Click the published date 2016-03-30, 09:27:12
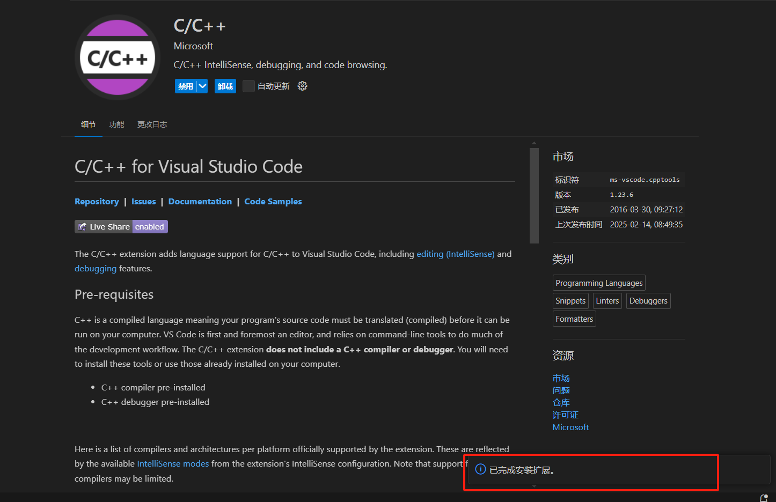The height and width of the screenshot is (502, 776). [x=646, y=210]
